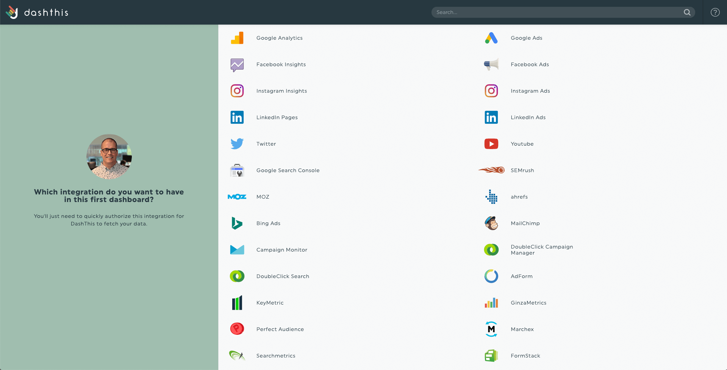Pick the LinkedIn Pages label
Screen dimensions: 727x370
(277, 117)
